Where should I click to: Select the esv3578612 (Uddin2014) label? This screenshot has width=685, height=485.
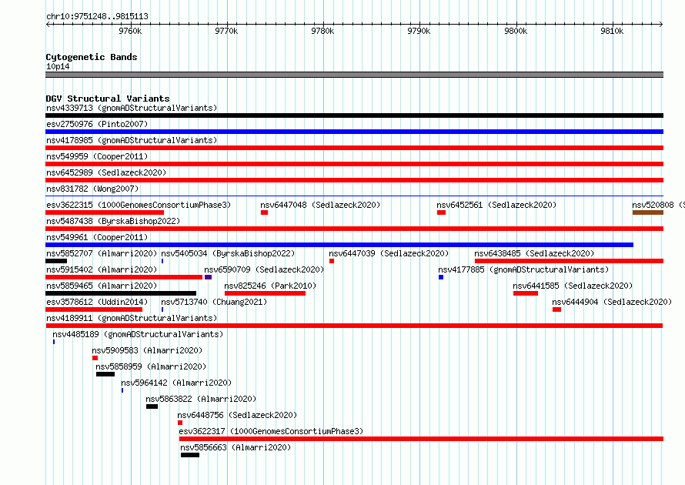tap(97, 302)
